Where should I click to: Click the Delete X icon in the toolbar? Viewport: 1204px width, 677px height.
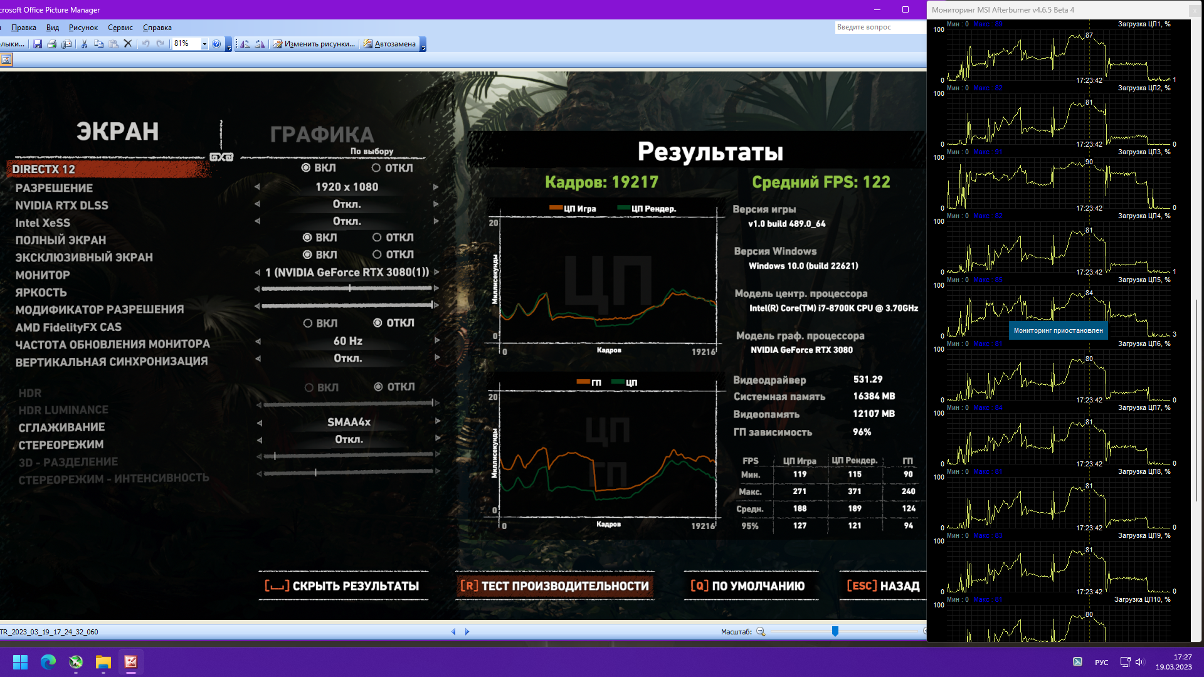128,44
